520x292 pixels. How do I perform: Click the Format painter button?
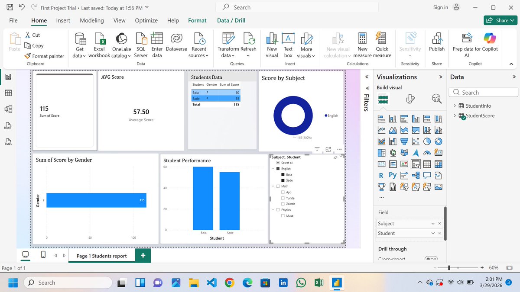click(45, 56)
